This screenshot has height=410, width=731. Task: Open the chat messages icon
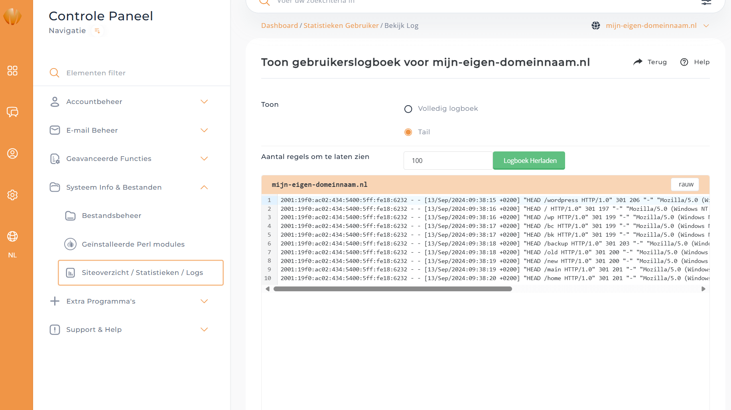[12, 112]
